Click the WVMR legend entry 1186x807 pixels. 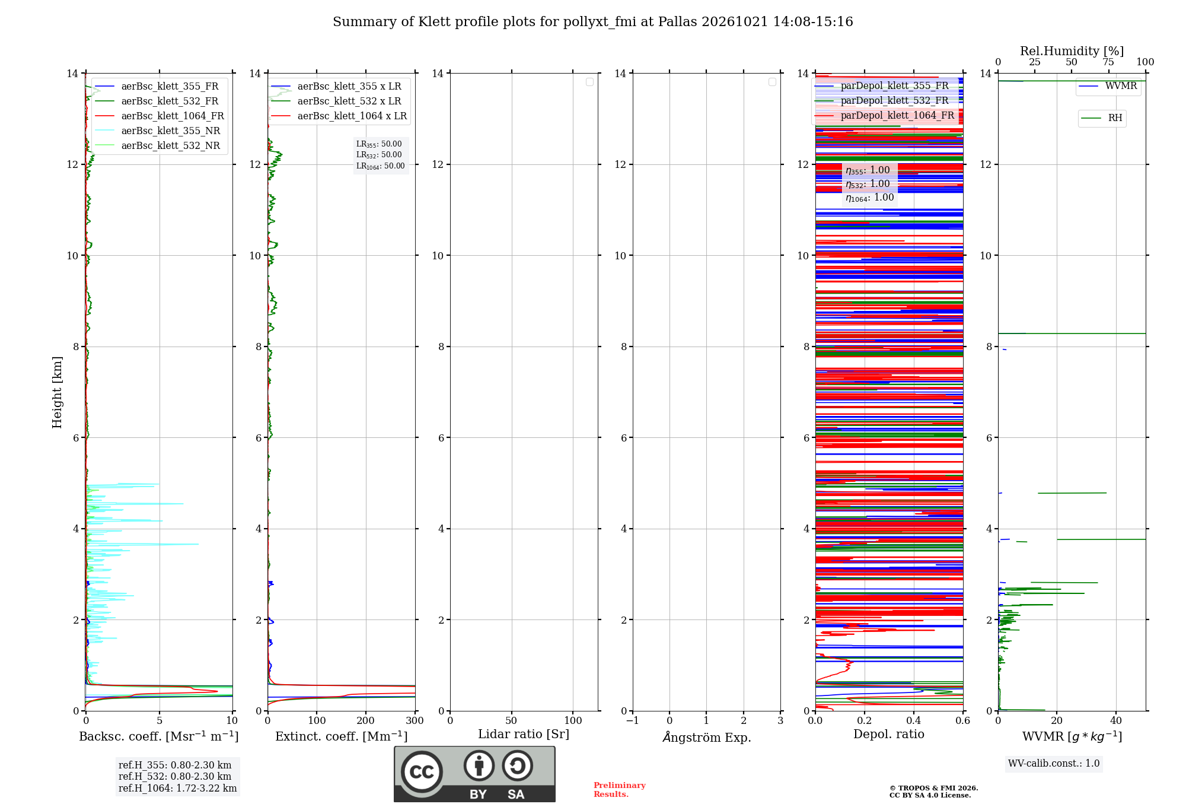coord(1108,86)
